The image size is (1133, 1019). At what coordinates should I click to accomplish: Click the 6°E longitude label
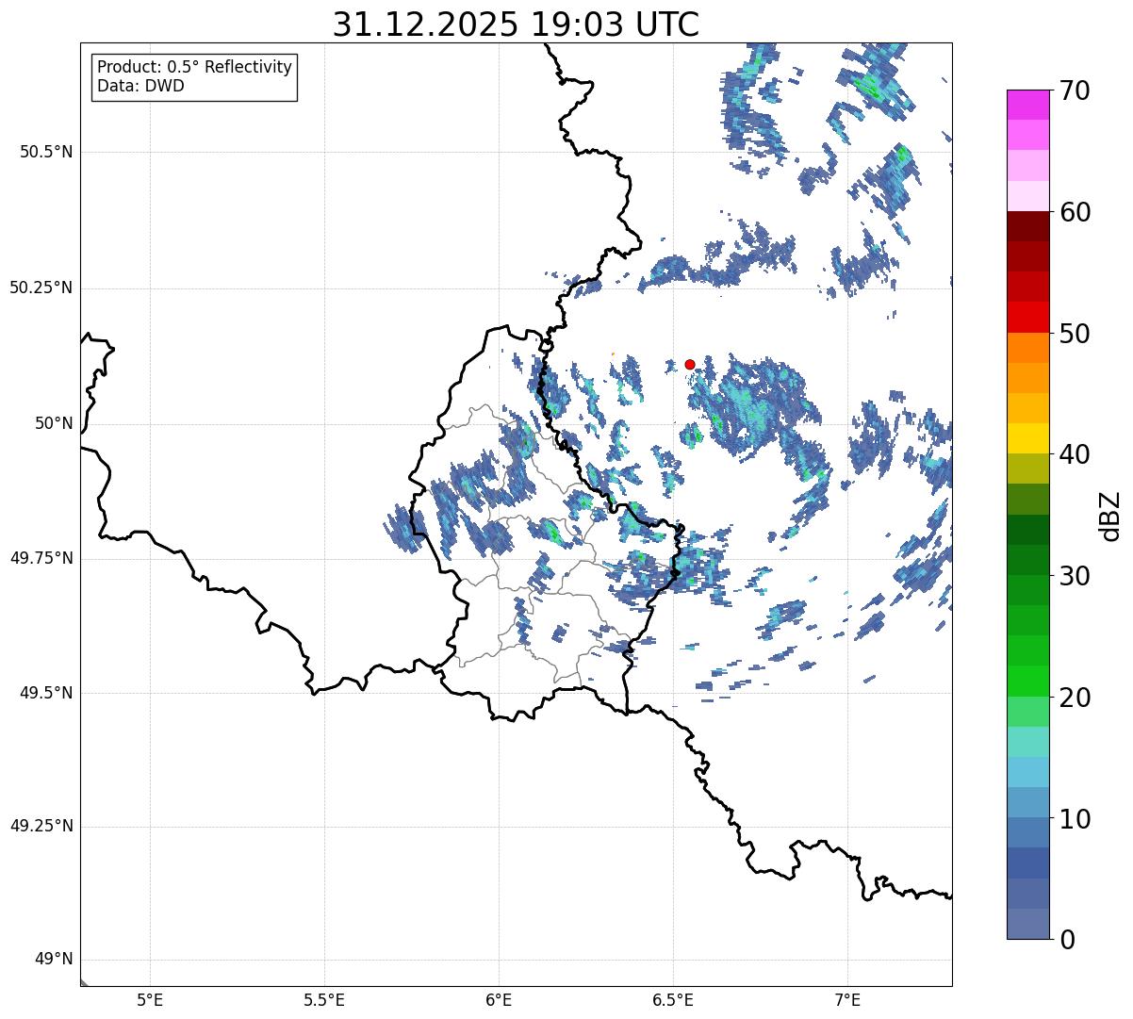click(499, 999)
